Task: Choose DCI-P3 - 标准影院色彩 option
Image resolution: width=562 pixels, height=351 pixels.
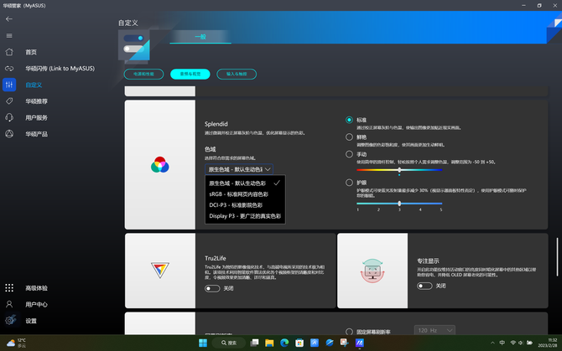Action: tap(245, 205)
